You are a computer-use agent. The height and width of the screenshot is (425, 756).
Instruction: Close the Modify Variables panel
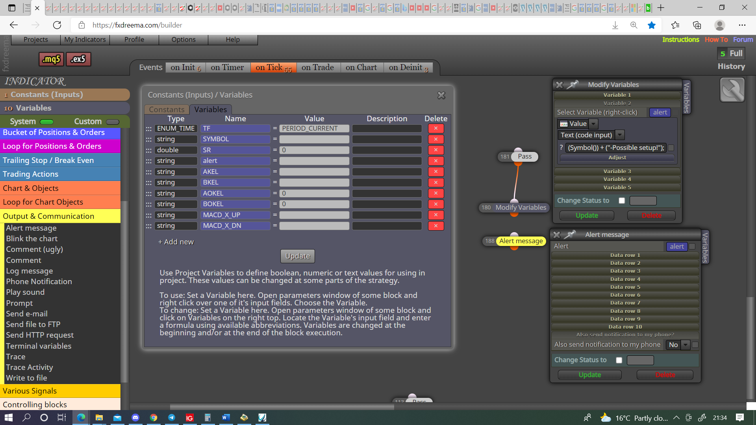[x=559, y=85]
